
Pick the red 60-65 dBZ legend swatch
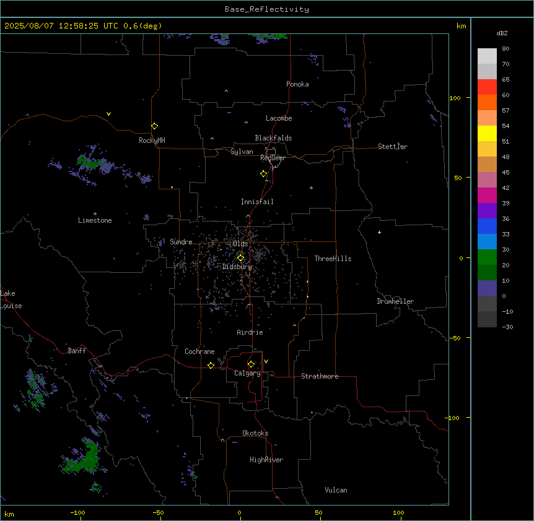coord(487,87)
